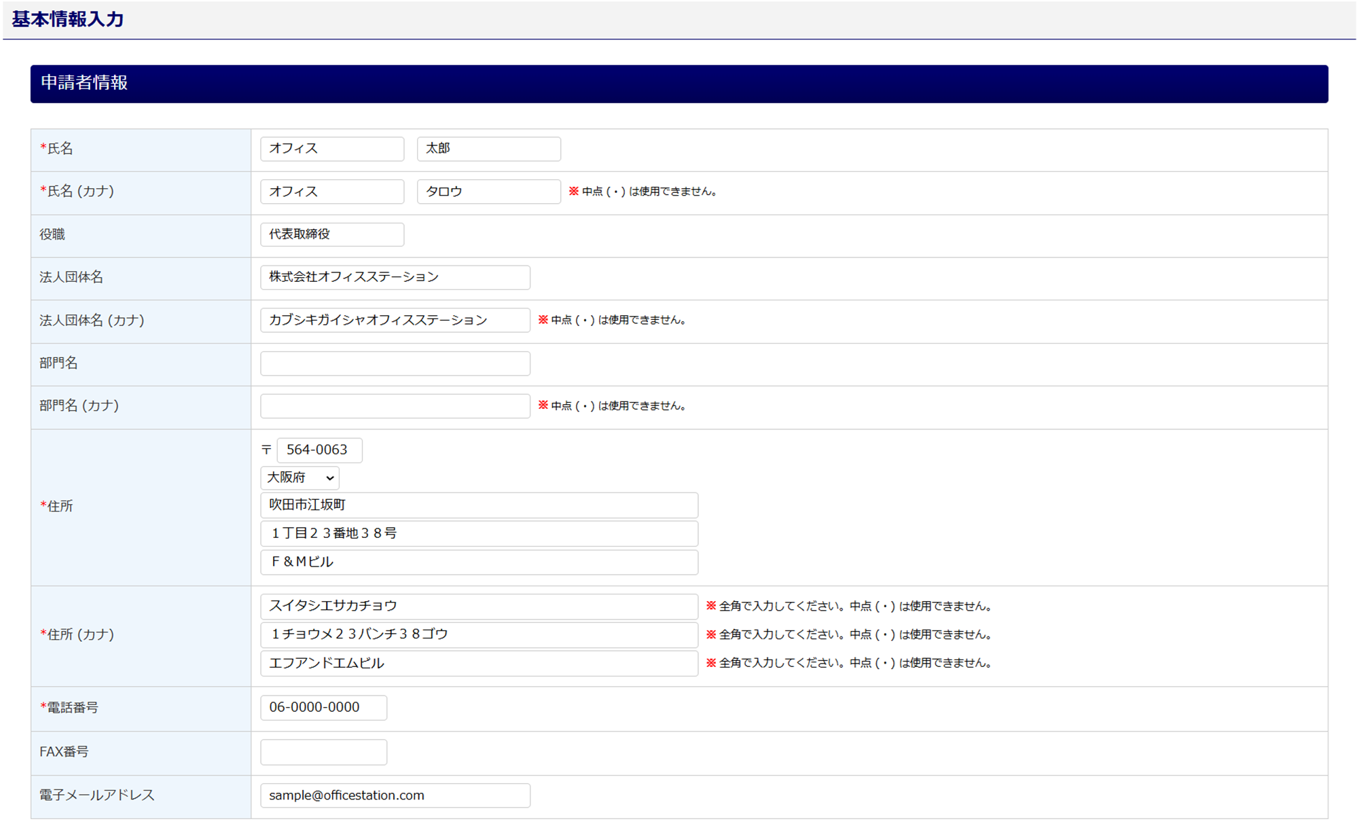Click the building field F&Mビル
Image resolution: width=1359 pixels, height=828 pixels.
(x=479, y=562)
